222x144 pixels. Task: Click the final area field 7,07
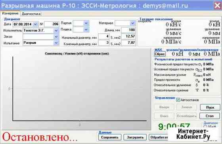point(128,43)
